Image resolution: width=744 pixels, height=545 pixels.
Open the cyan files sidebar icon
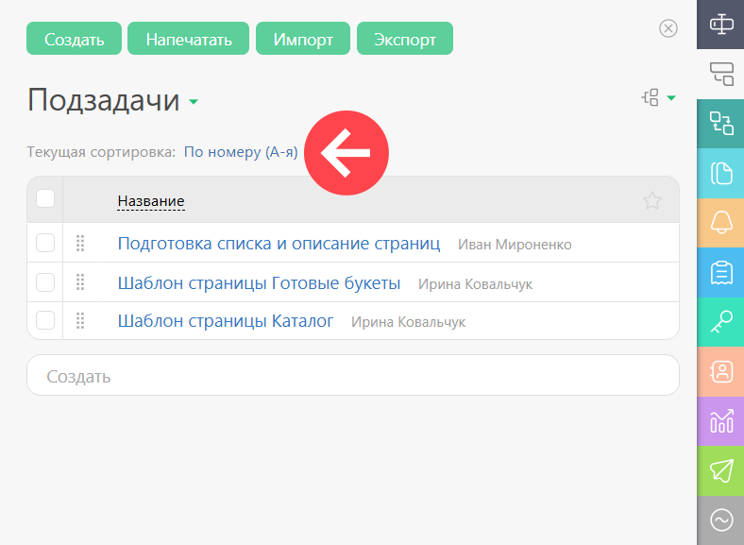720,173
